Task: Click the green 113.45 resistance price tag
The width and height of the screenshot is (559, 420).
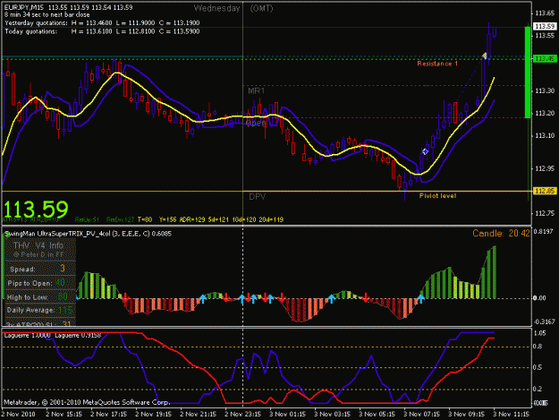Action: click(545, 59)
